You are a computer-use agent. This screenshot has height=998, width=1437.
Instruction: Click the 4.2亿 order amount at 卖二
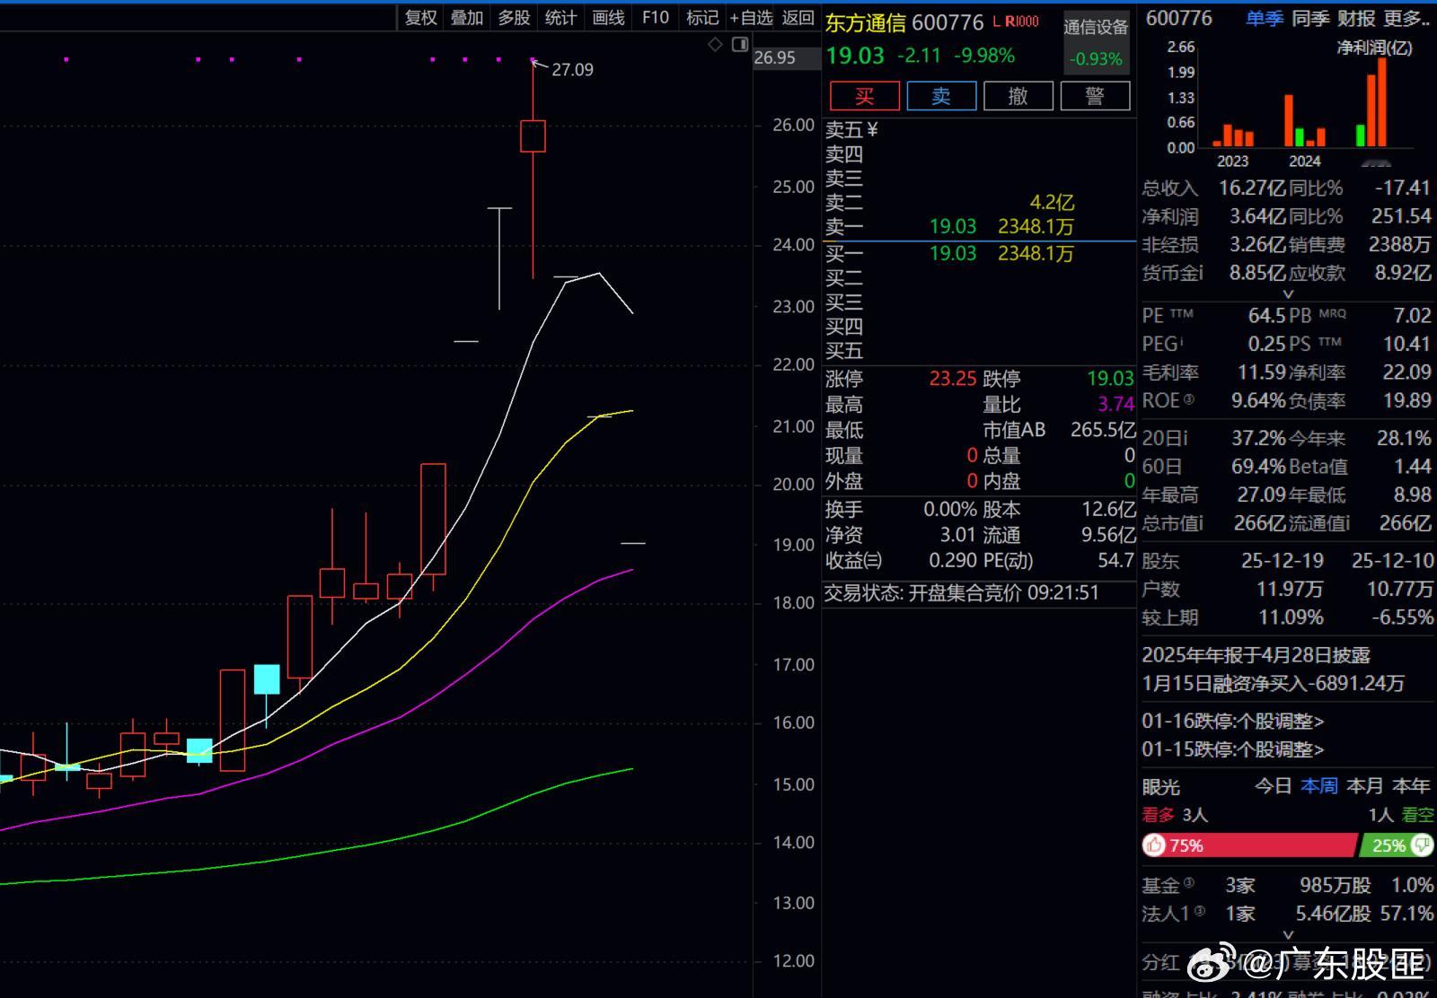click(x=1052, y=203)
